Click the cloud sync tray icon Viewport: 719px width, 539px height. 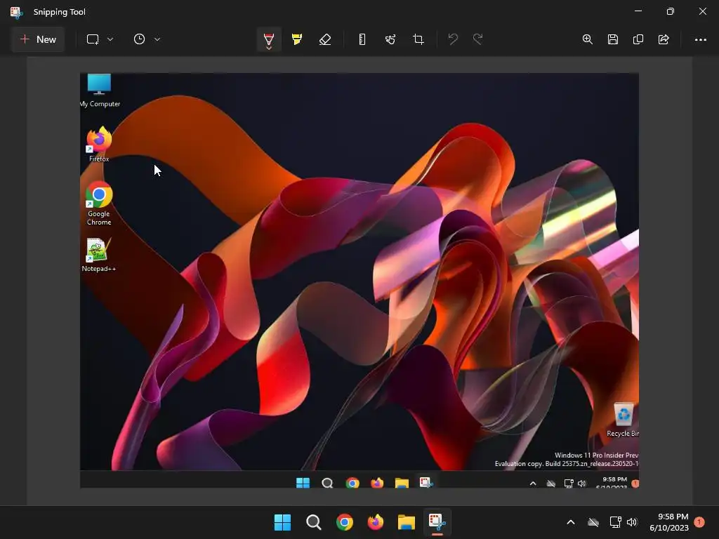tap(593, 522)
